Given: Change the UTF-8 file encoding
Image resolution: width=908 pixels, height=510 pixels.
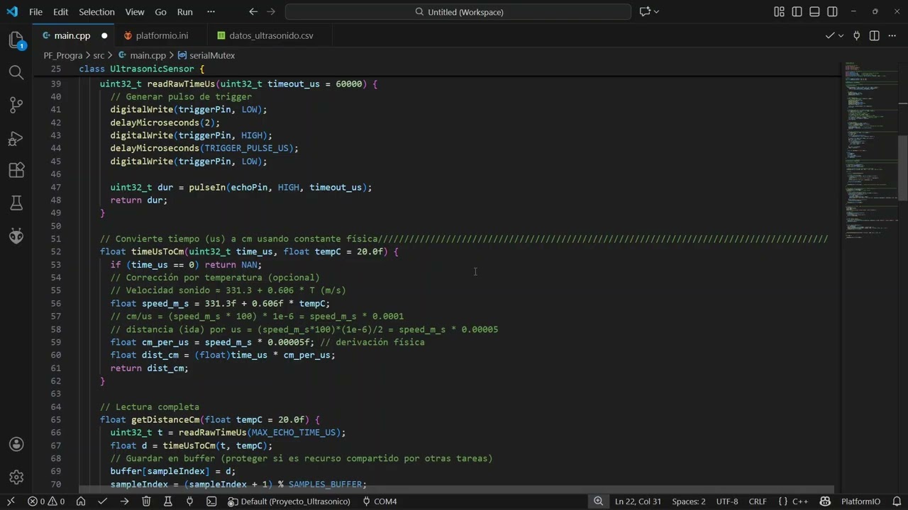Looking at the screenshot, I should pos(727,501).
